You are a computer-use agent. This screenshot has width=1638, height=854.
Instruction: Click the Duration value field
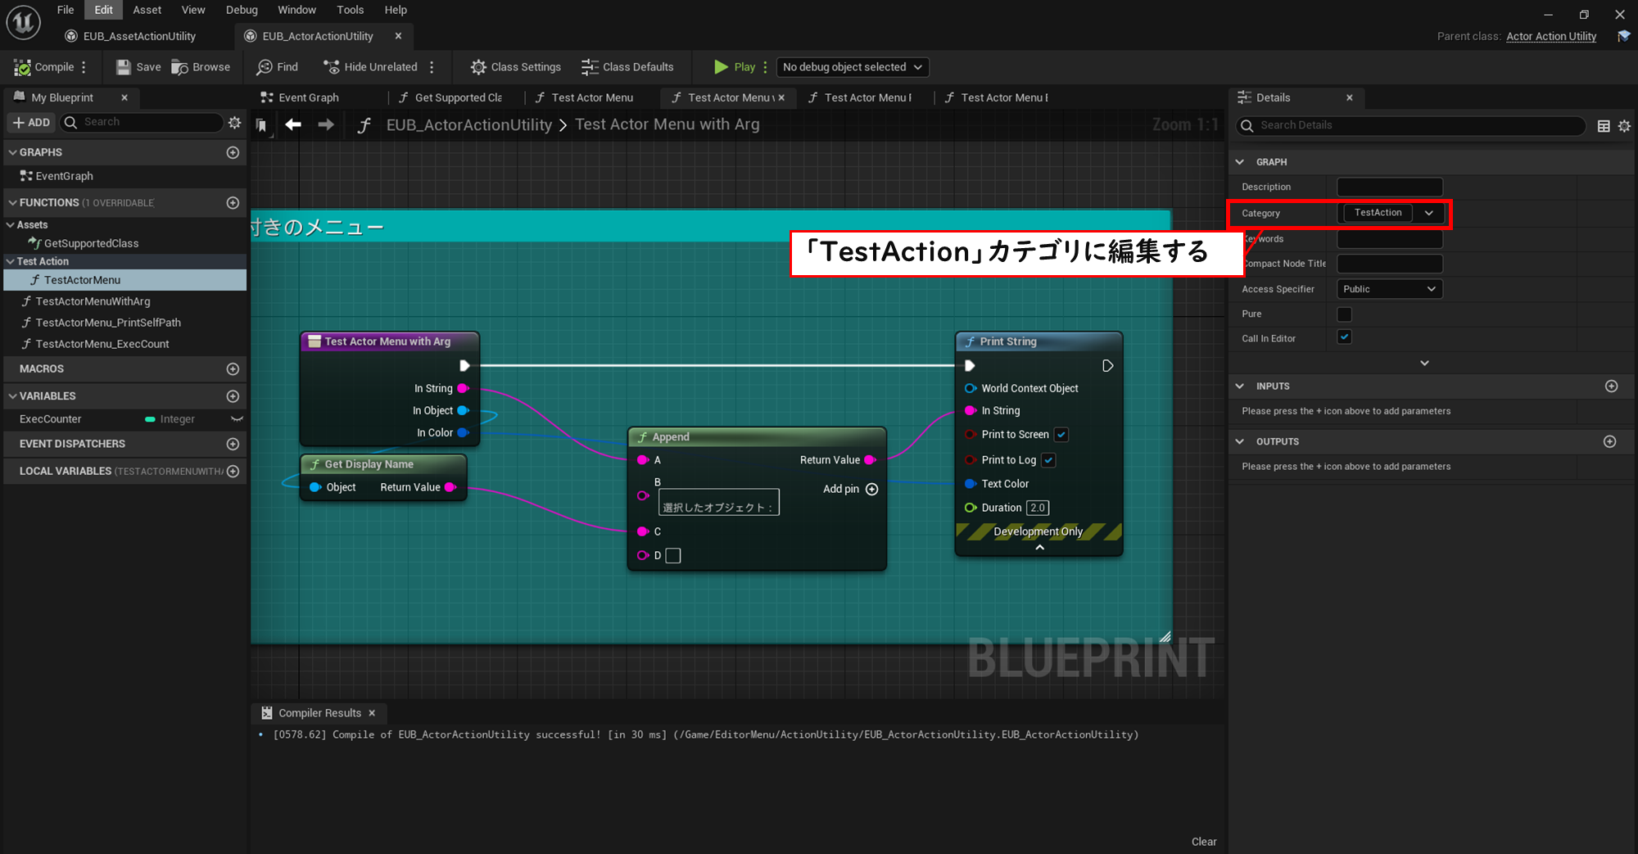pos(1038,508)
